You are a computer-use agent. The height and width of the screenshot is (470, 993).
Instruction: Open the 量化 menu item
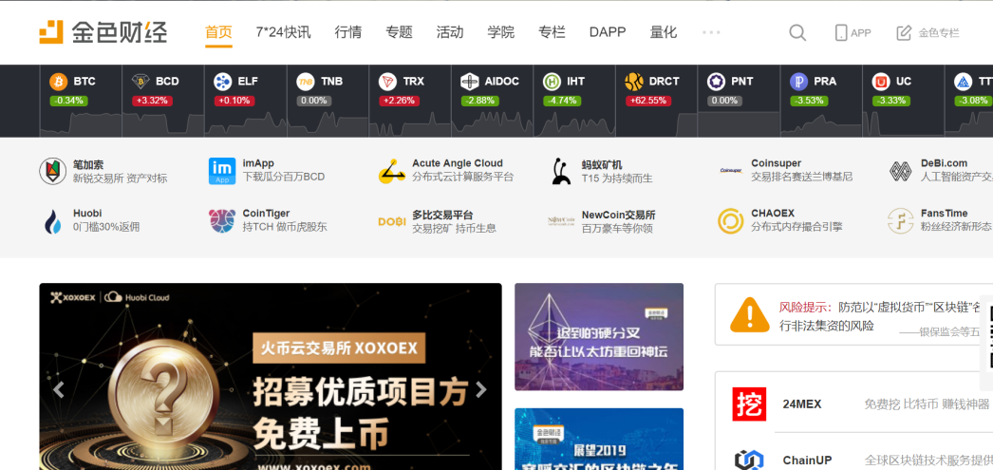(x=663, y=32)
